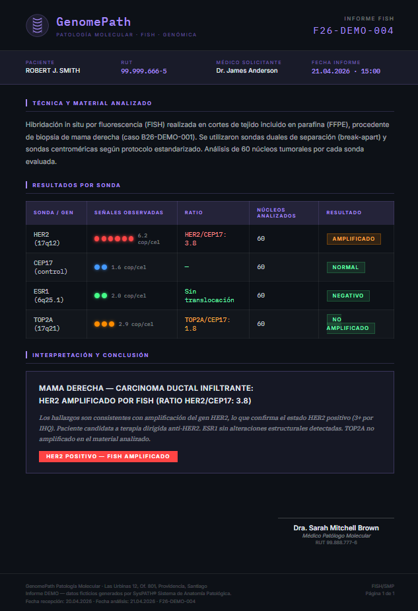Click the SEÑALES OBSERVADAS column header
Image resolution: width=418 pixels, height=611 pixels.
(x=129, y=213)
